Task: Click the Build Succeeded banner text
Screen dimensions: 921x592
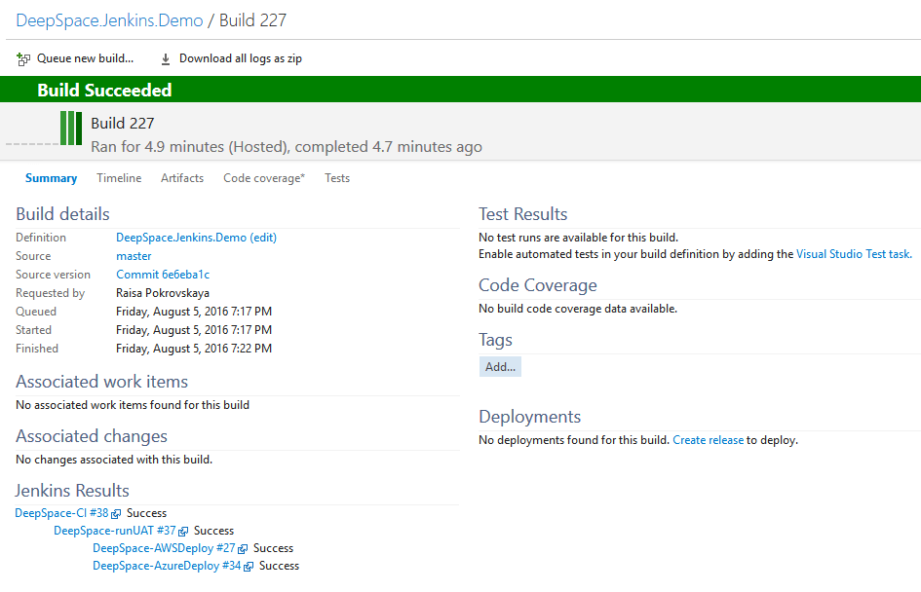Action: pos(104,90)
